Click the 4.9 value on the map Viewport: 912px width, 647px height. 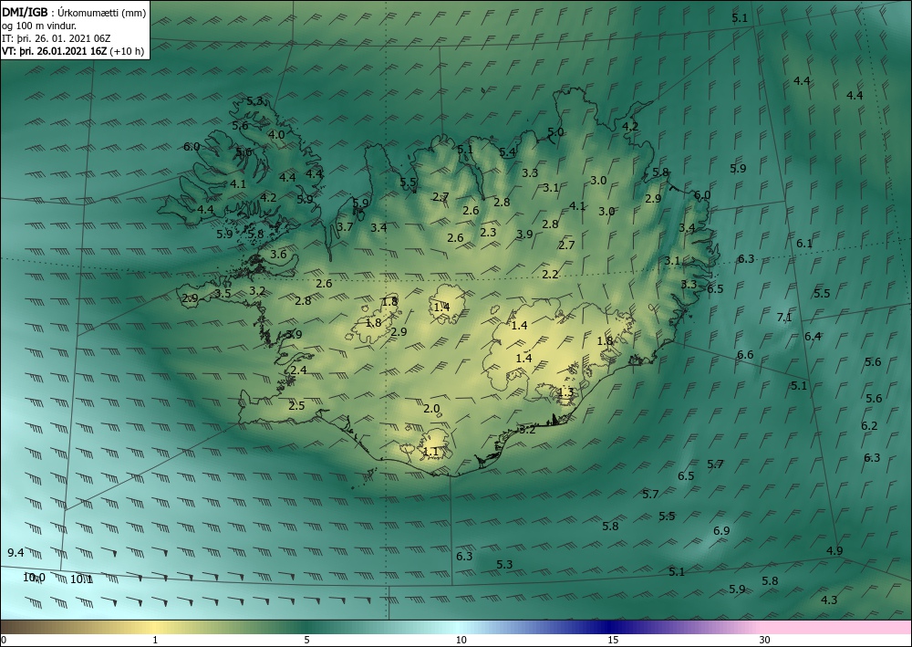(834, 551)
